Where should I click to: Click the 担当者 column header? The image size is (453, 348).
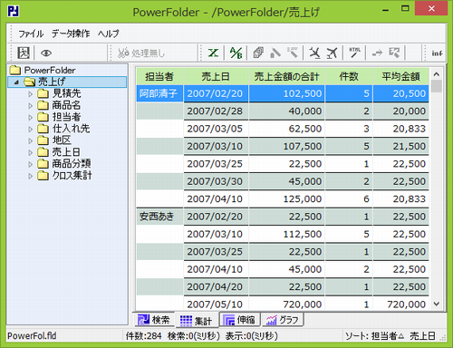tap(159, 76)
